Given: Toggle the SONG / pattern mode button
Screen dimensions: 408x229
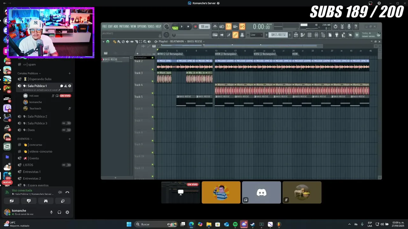Looking at the screenshot, I should [x=175, y=27].
